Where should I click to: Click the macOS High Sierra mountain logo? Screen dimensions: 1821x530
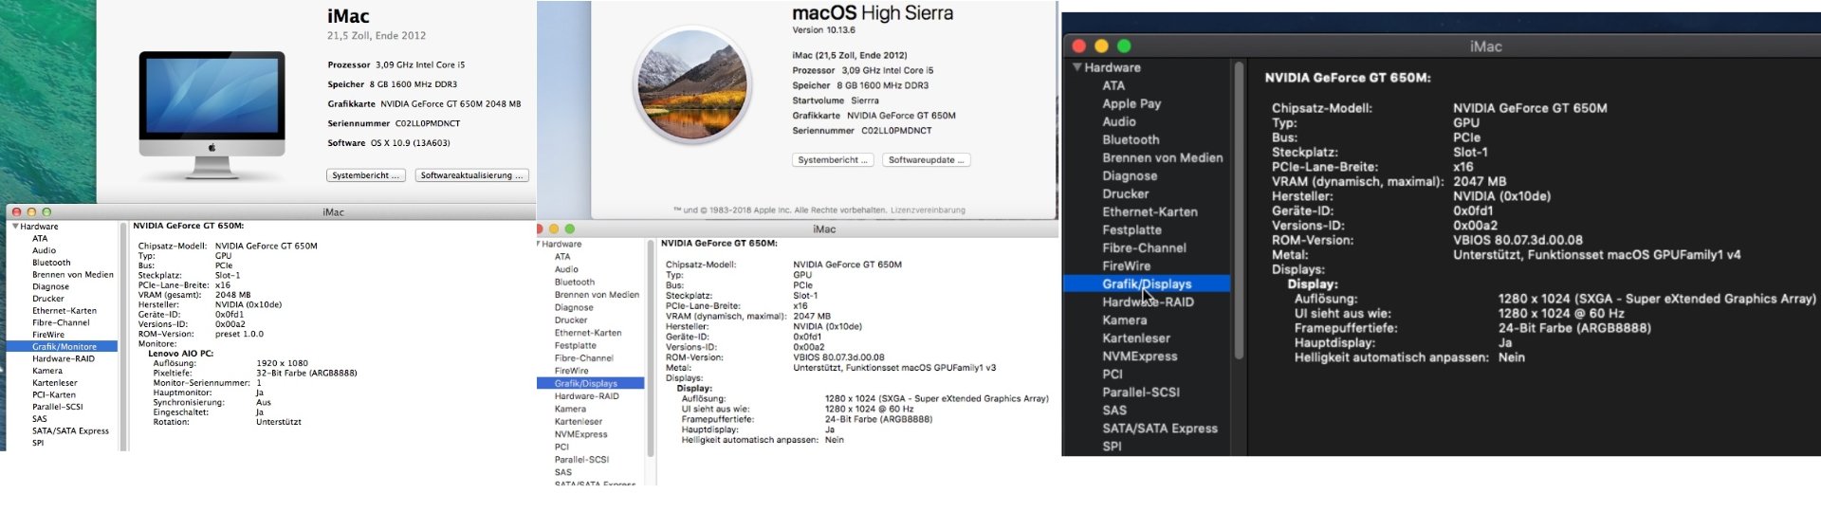point(692,85)
